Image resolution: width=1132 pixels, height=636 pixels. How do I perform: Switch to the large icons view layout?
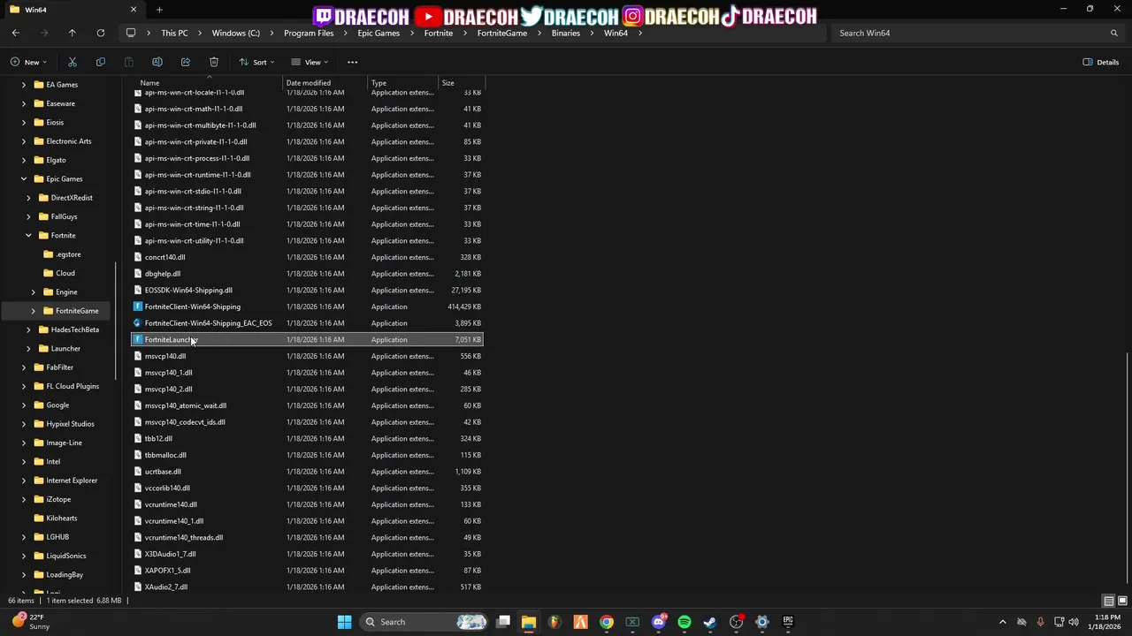(1121, 602)
